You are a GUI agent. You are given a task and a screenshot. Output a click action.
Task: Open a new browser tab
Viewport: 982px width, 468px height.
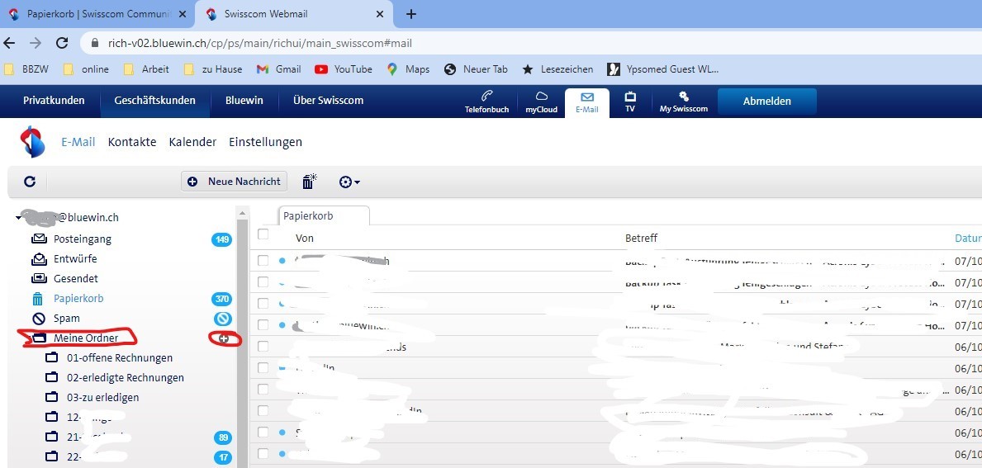410,14
